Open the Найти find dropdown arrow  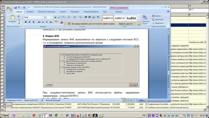click(x=162, y=16)
